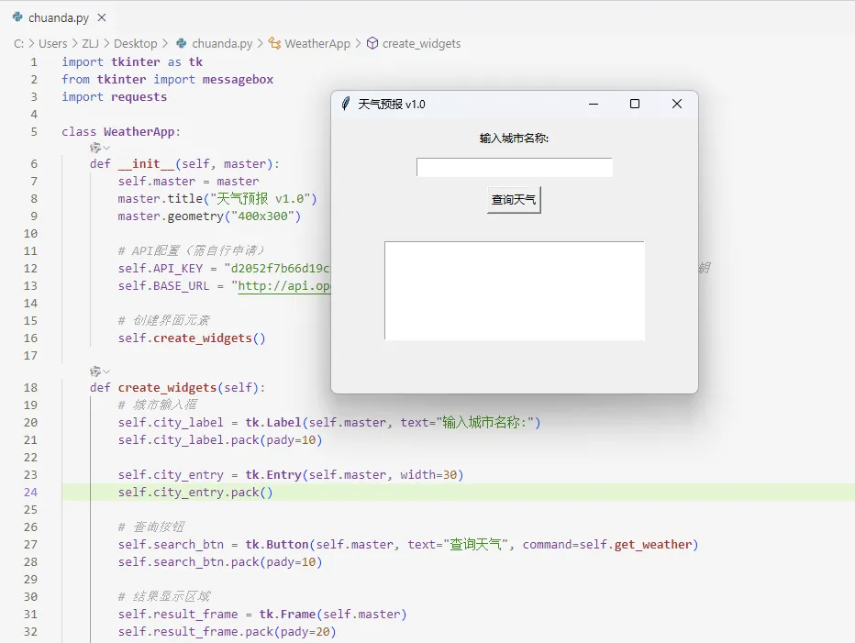Open the http://api.op URL link
This screenshot has width=855, height=643.
pos(284,286)
